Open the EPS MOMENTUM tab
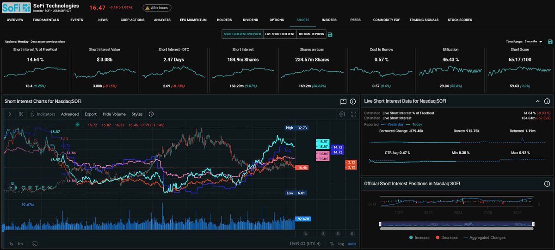The image size is (555, 250). (193, 20)
